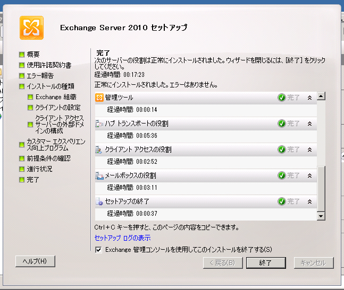Select カスタマー エクスペリエンス向上プログラム step label
Screen dimensions: 344x290
(x=56, y=145)
